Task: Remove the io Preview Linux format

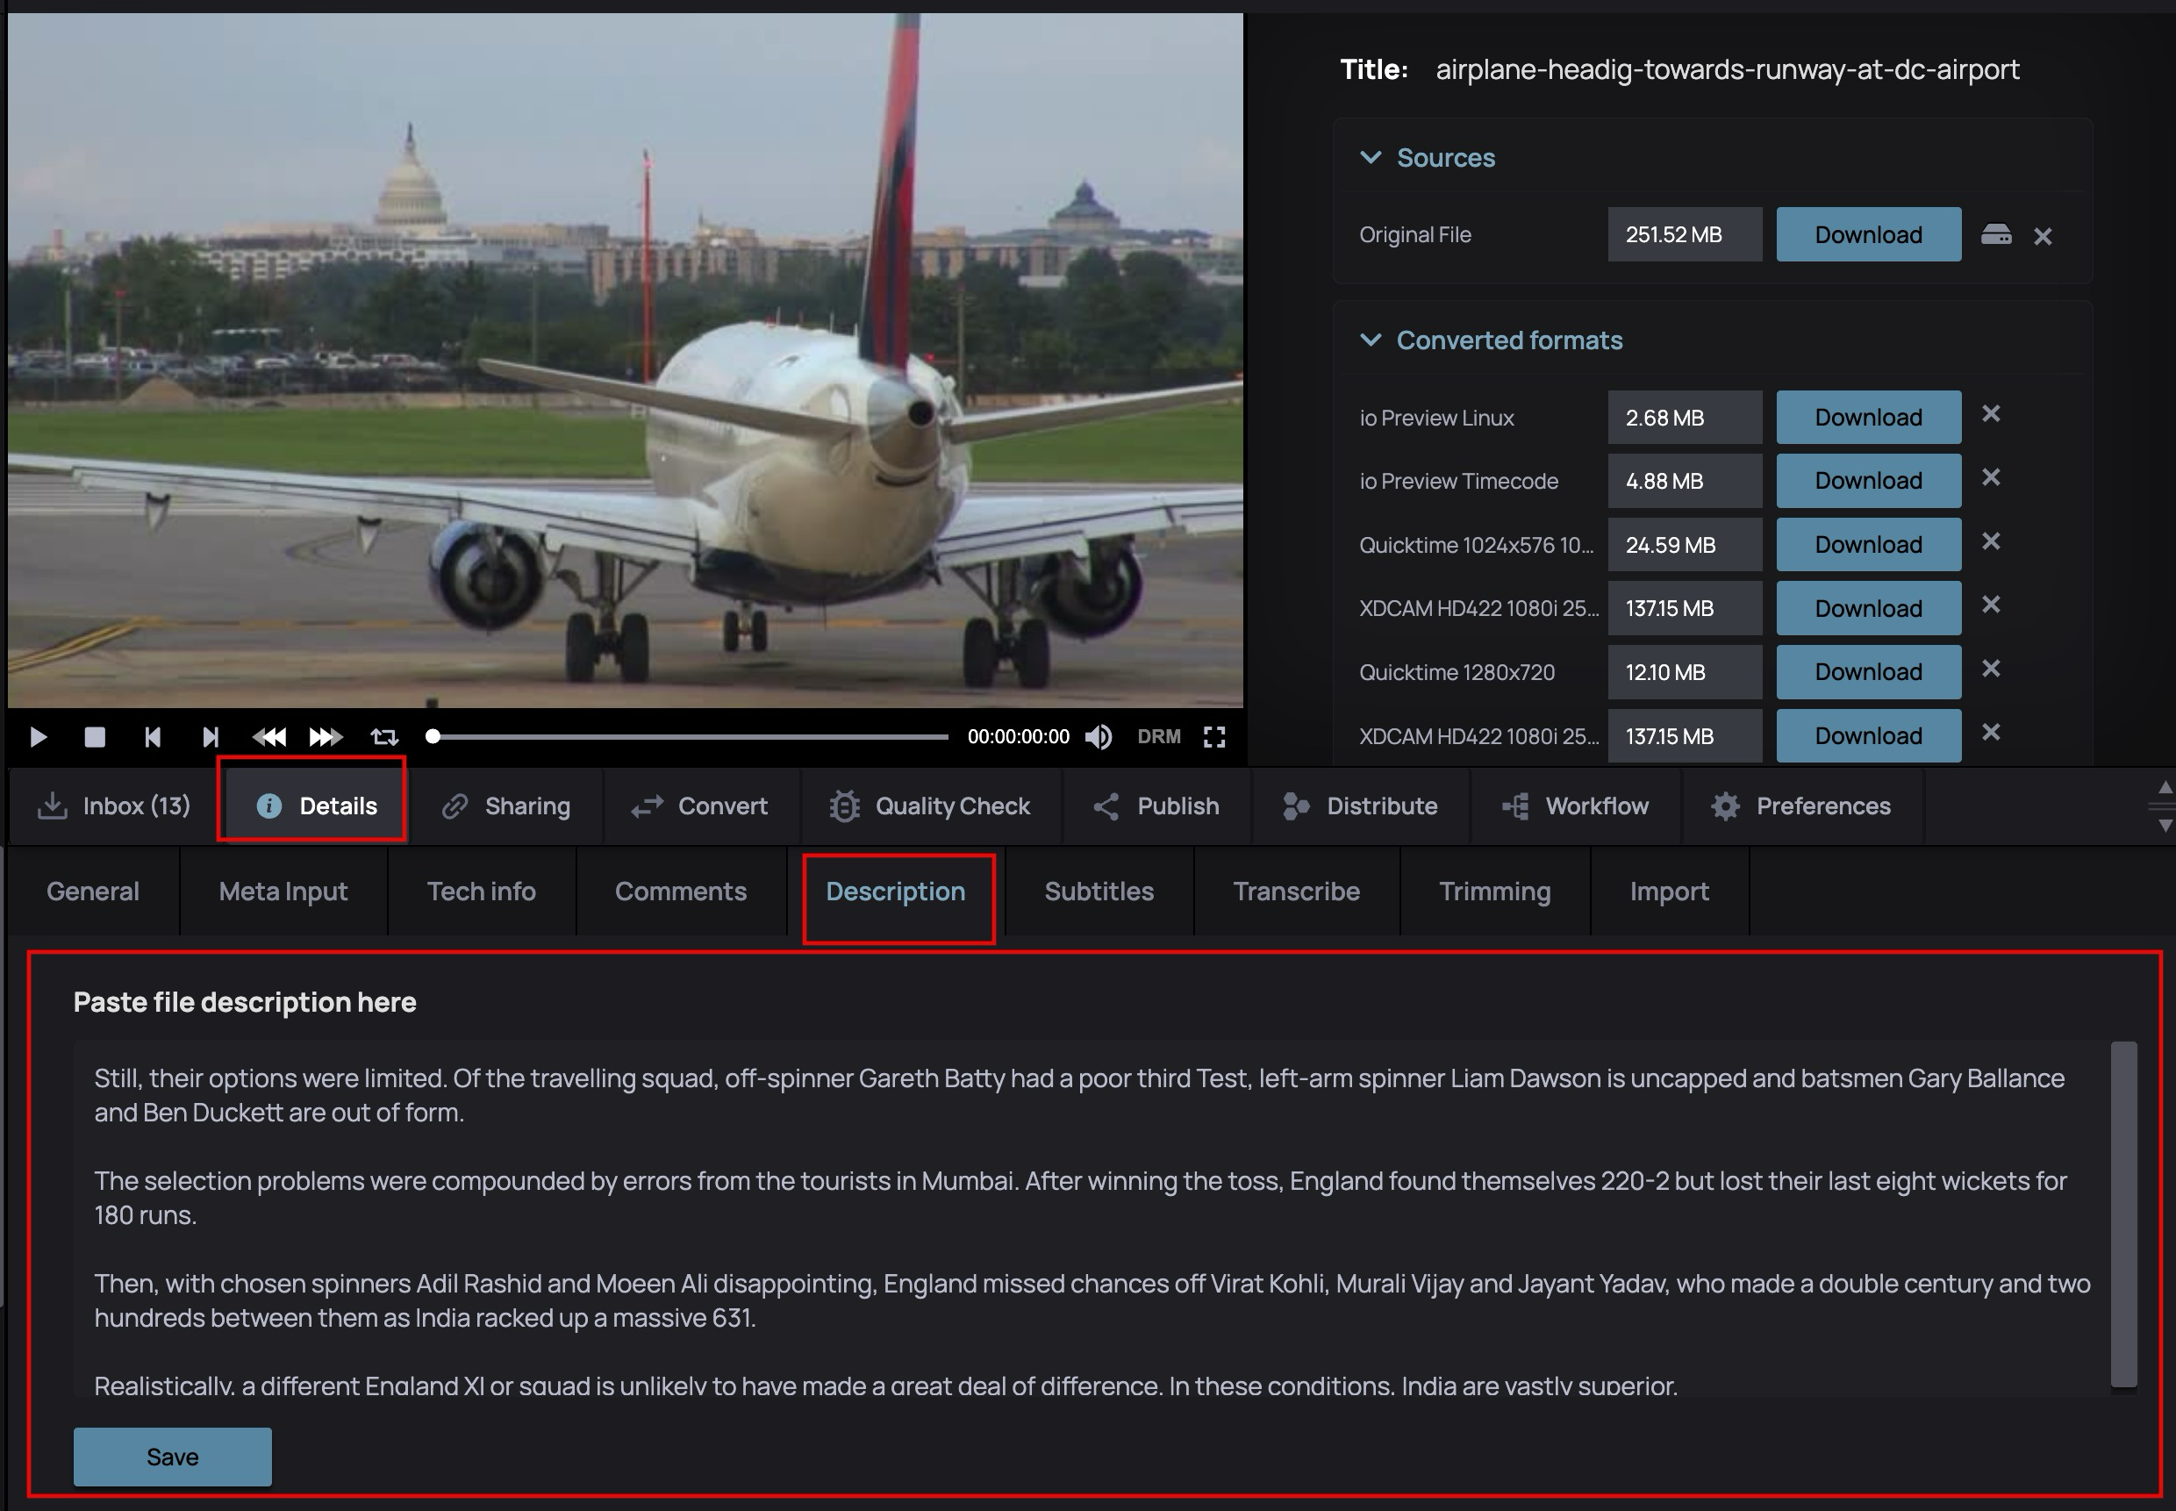Action: [x=1991, y=414]
